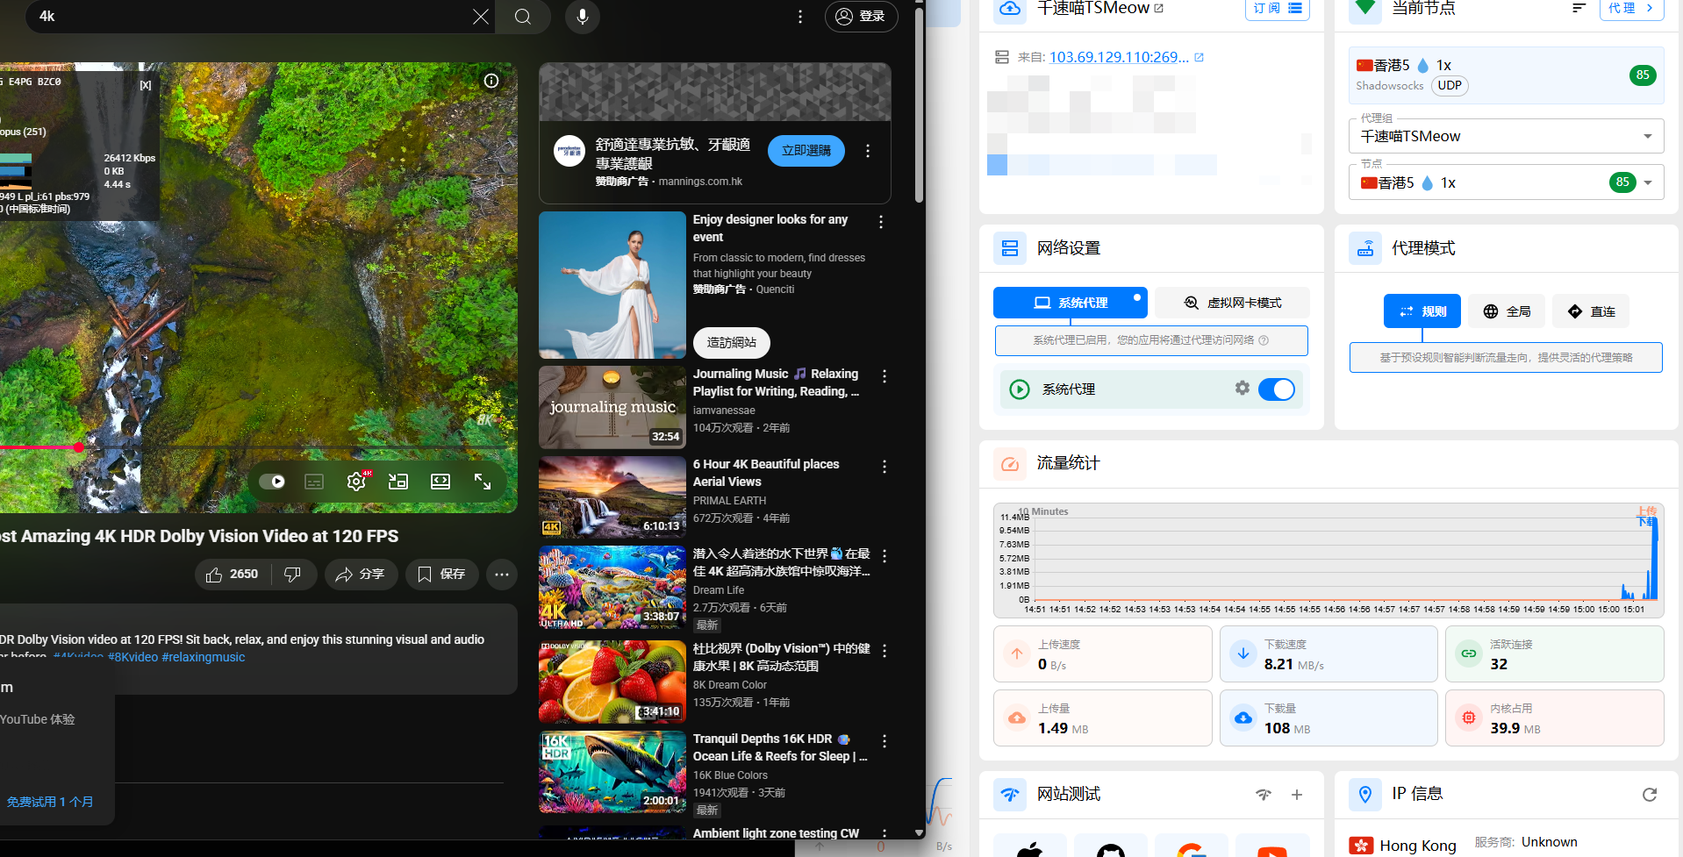
Task: Click the 分享 share button
Action: (x=361, y=575)
